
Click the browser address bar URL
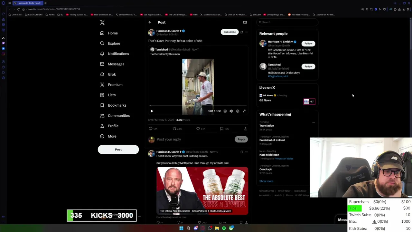53,9
